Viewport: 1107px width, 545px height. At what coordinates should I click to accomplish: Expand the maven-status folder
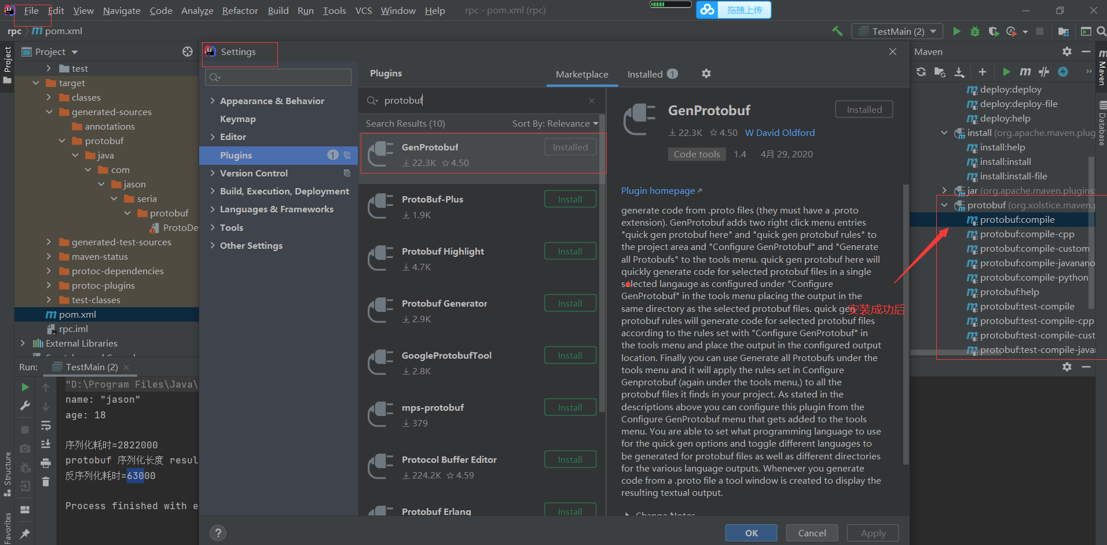click(x=49, y=256)
